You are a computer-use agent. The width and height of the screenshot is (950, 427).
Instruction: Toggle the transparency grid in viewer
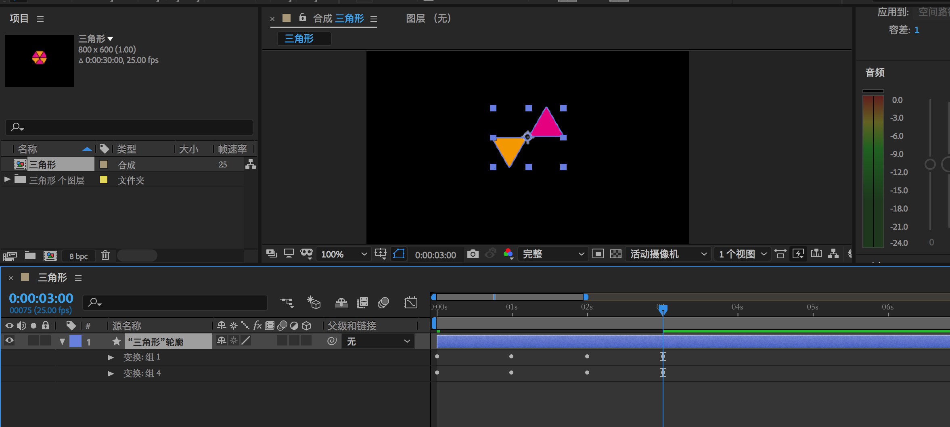(616, 254)
